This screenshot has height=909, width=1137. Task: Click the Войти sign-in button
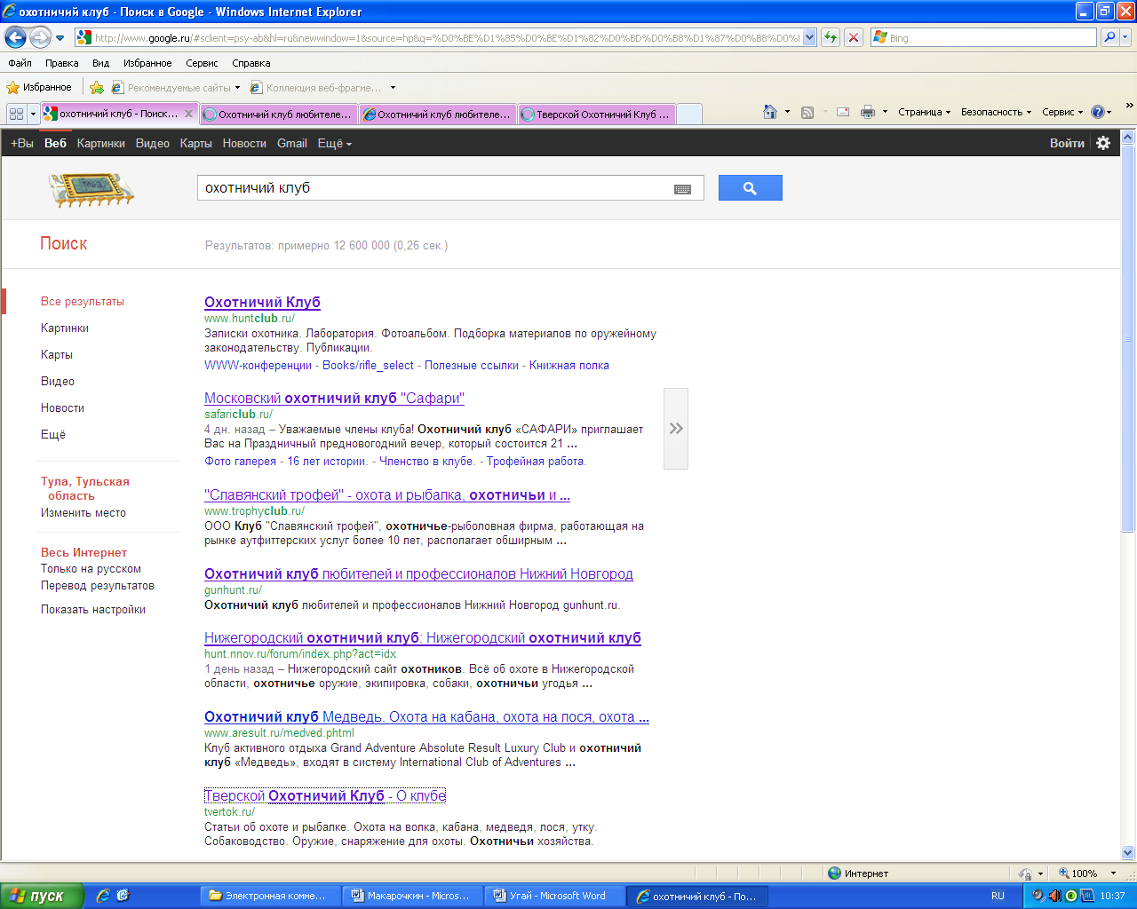tap(1067, 143)
